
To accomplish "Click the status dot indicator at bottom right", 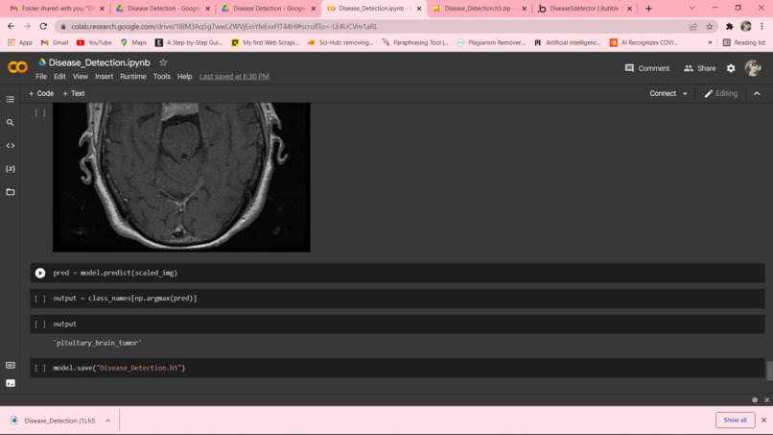I will (755, 399).
